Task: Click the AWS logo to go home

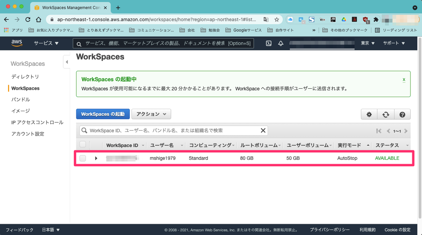Action: point(17,43)
